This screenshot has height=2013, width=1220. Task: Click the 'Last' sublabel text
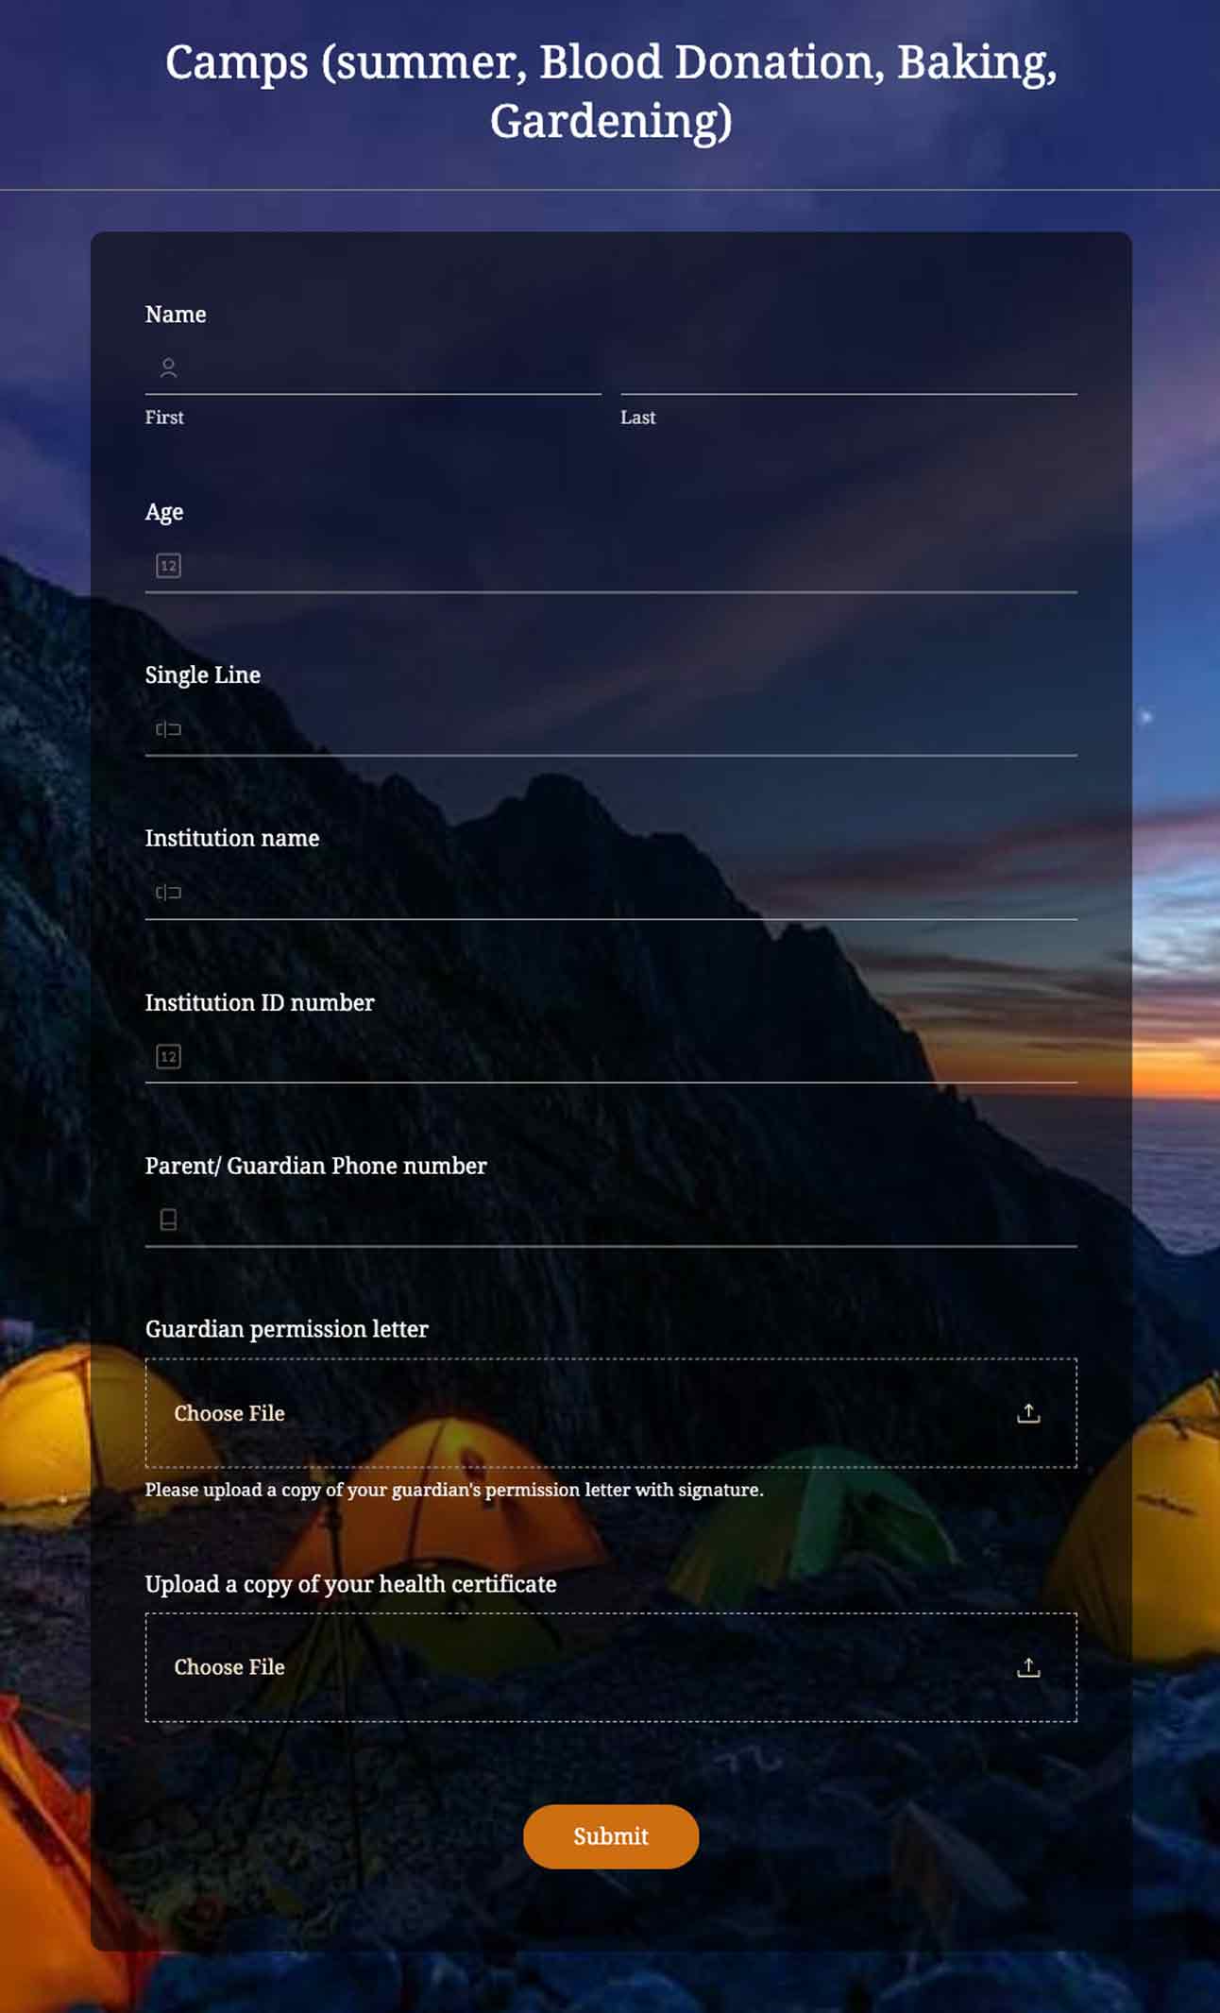(x=637, y=418)
